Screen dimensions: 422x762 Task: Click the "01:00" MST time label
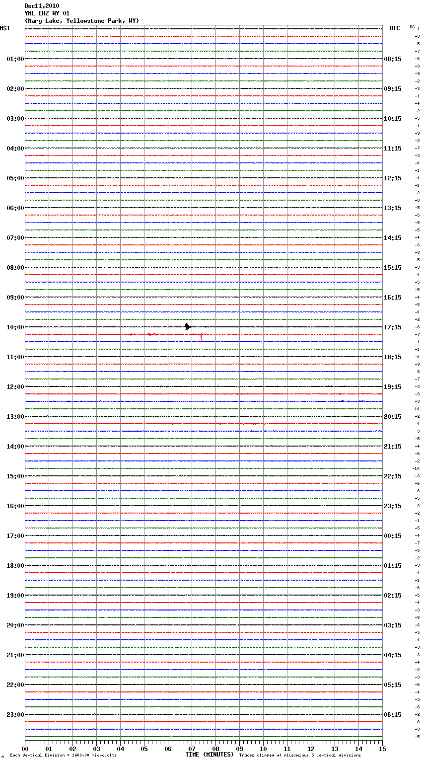(15, 59)
